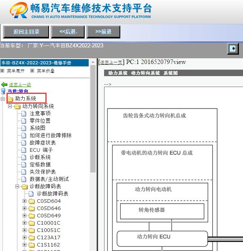Open 如何进行故障排除 tree entry
The height and width of the screenshot is (251, 243).
[x=51, y=135]
